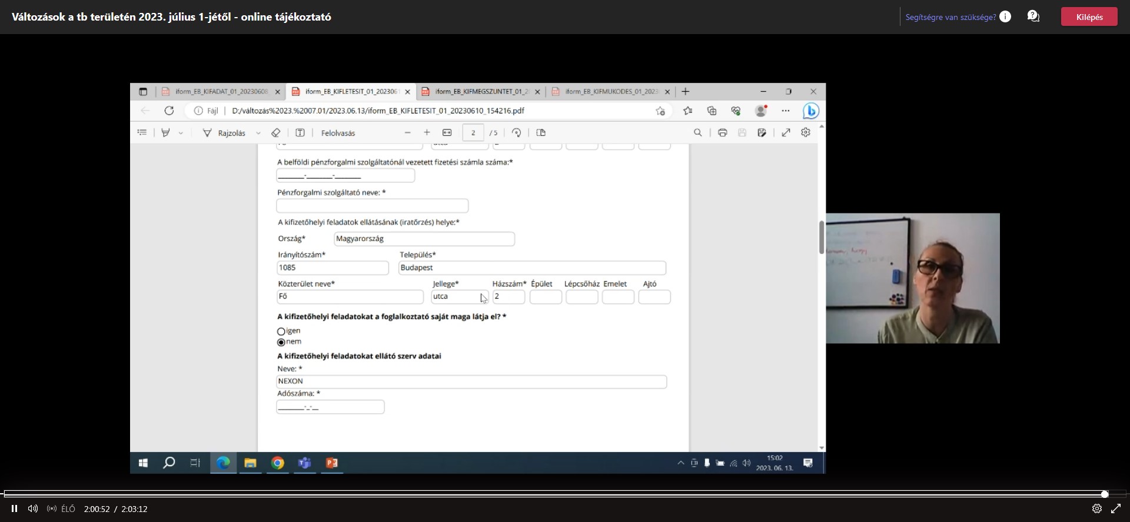Close the iform_EB_KIFMUKODES_01 tab
This screenshot has height=522, width=1130.
pos(667,92)
